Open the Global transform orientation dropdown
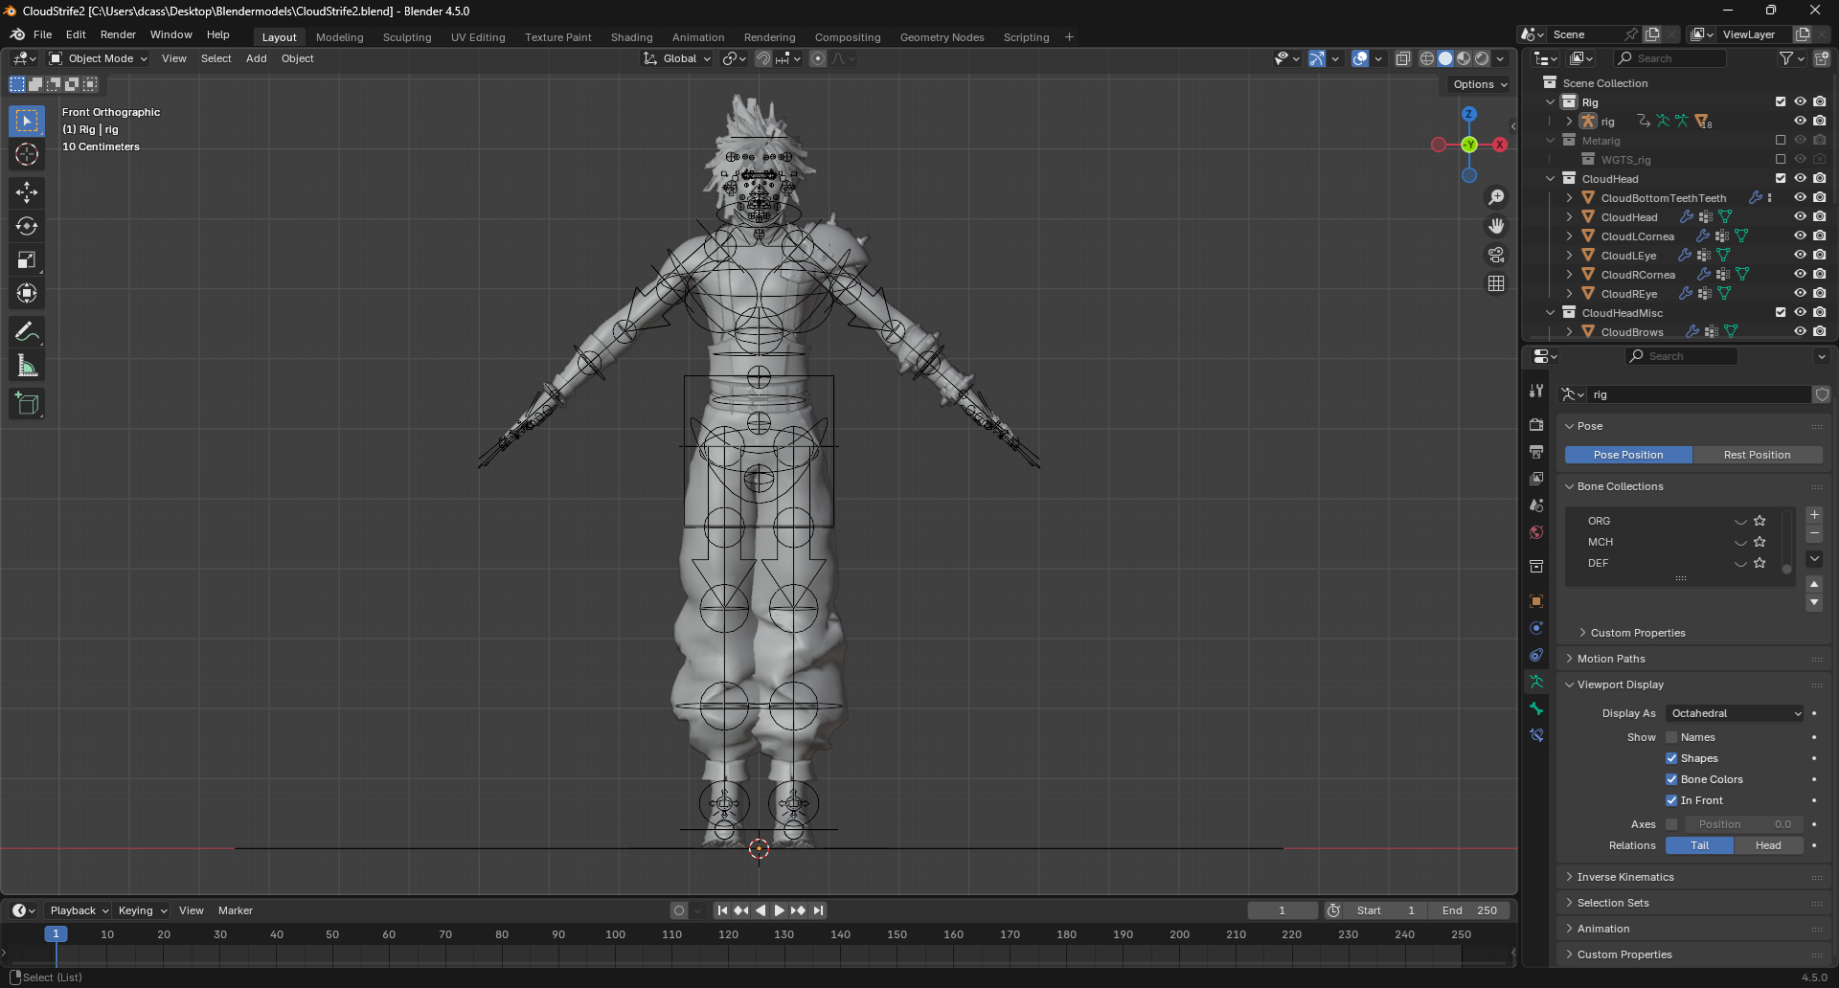This screenshot has height=988, width=1839. click(677, 58)
